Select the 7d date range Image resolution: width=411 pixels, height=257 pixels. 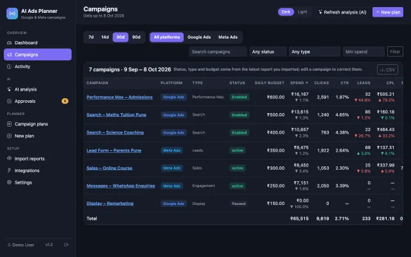(91, 37)
